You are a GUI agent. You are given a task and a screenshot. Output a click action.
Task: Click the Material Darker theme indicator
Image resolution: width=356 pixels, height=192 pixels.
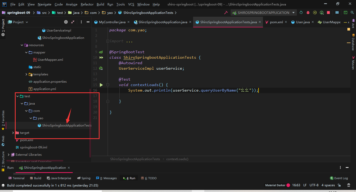[278, 185]
